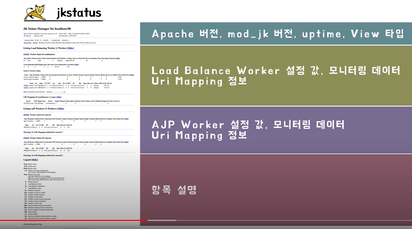Image resolution: width=412 pixels, height=229 pixels.
Task: Click S|E|R link at Worker Status for tomcat2
Action: click(26, 138)
